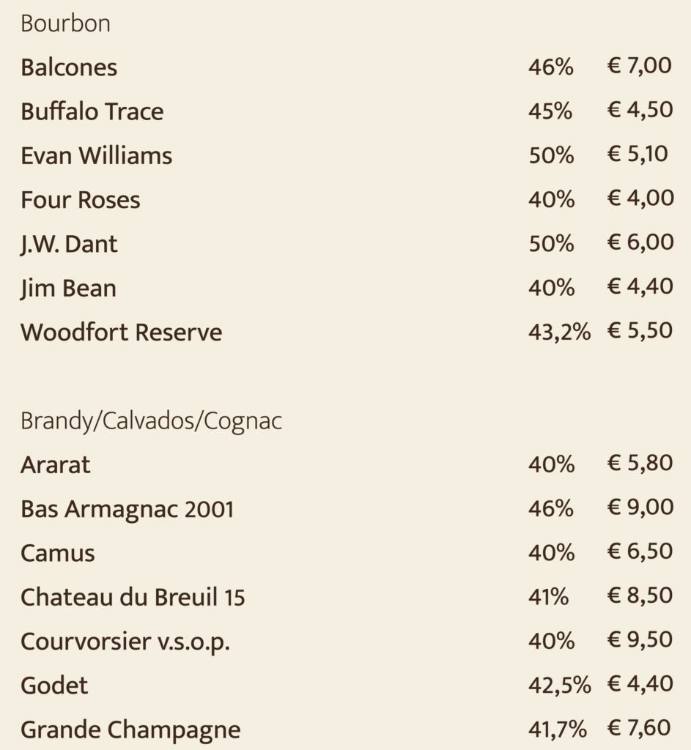
Task: Select the Brandy/Calvados/Cognac heading
Action: pos(151,421)
